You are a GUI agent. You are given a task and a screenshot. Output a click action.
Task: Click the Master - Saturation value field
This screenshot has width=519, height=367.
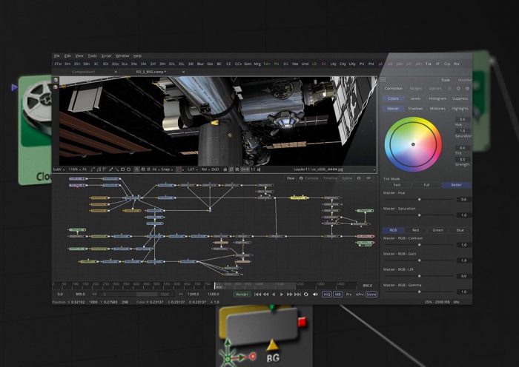click(x=462, y=215)
